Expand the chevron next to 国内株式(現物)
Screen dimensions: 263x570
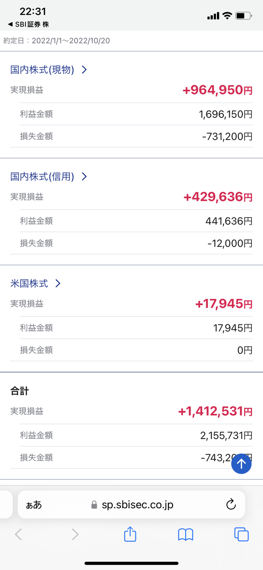[84, 70]
